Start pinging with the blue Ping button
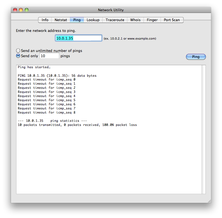The image size is (222, 218). point(196,57)
